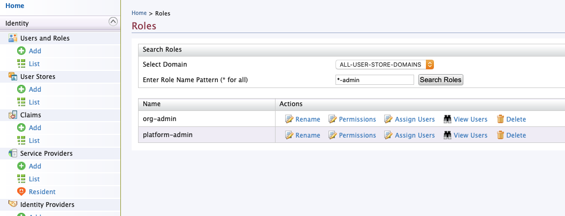
Task: Click the Name column header
Action: [207, 104]
